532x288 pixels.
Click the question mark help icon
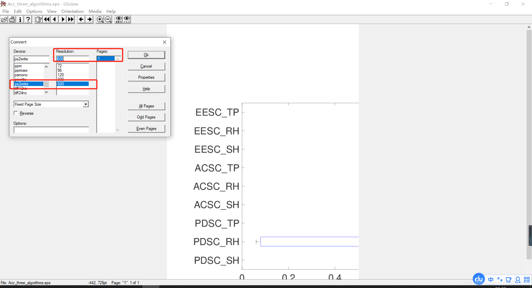[x=28, y=19]
